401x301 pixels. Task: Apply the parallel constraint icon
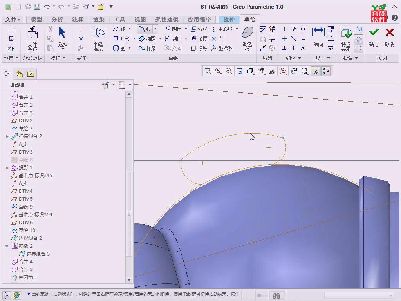point(303,48)
